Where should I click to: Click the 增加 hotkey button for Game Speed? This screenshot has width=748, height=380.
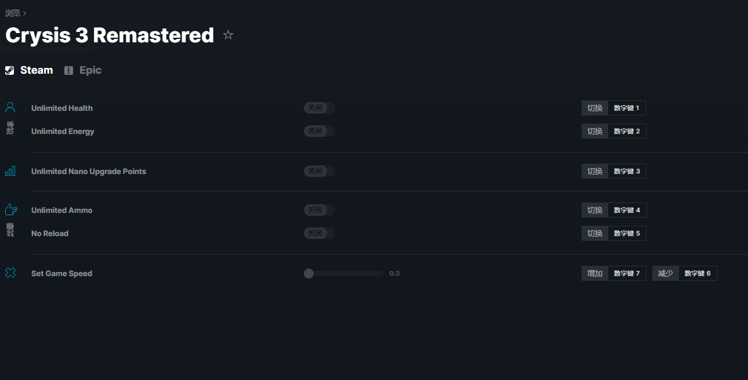pyautogui.click(x=595, y=273)
